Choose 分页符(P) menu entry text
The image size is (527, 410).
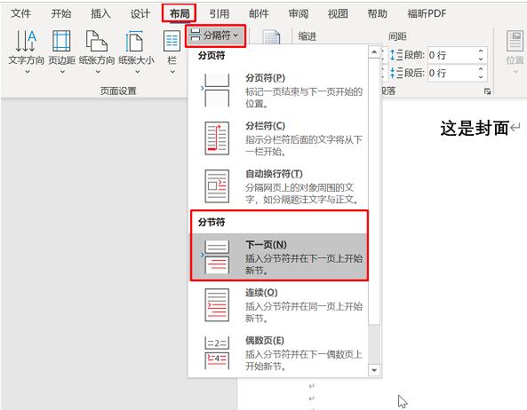pyautogui.click(x=265, y=78)
